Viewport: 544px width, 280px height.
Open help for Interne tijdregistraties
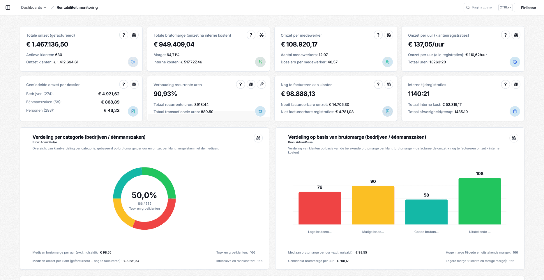506,84
